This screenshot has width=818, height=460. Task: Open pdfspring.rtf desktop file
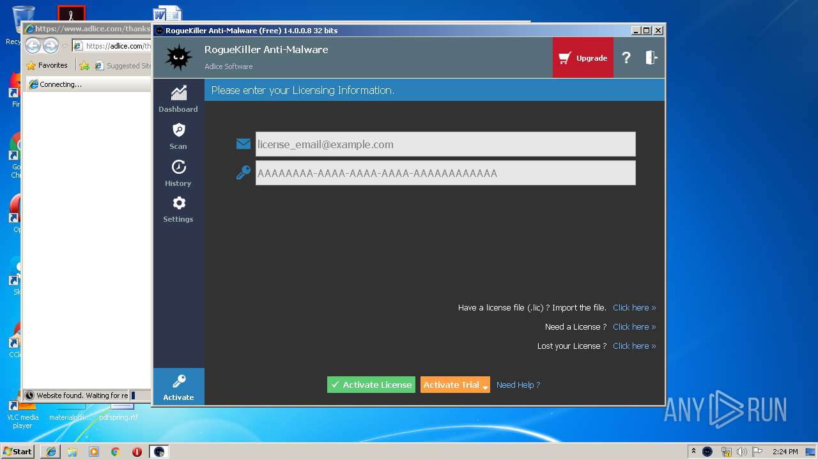point(118,414)
